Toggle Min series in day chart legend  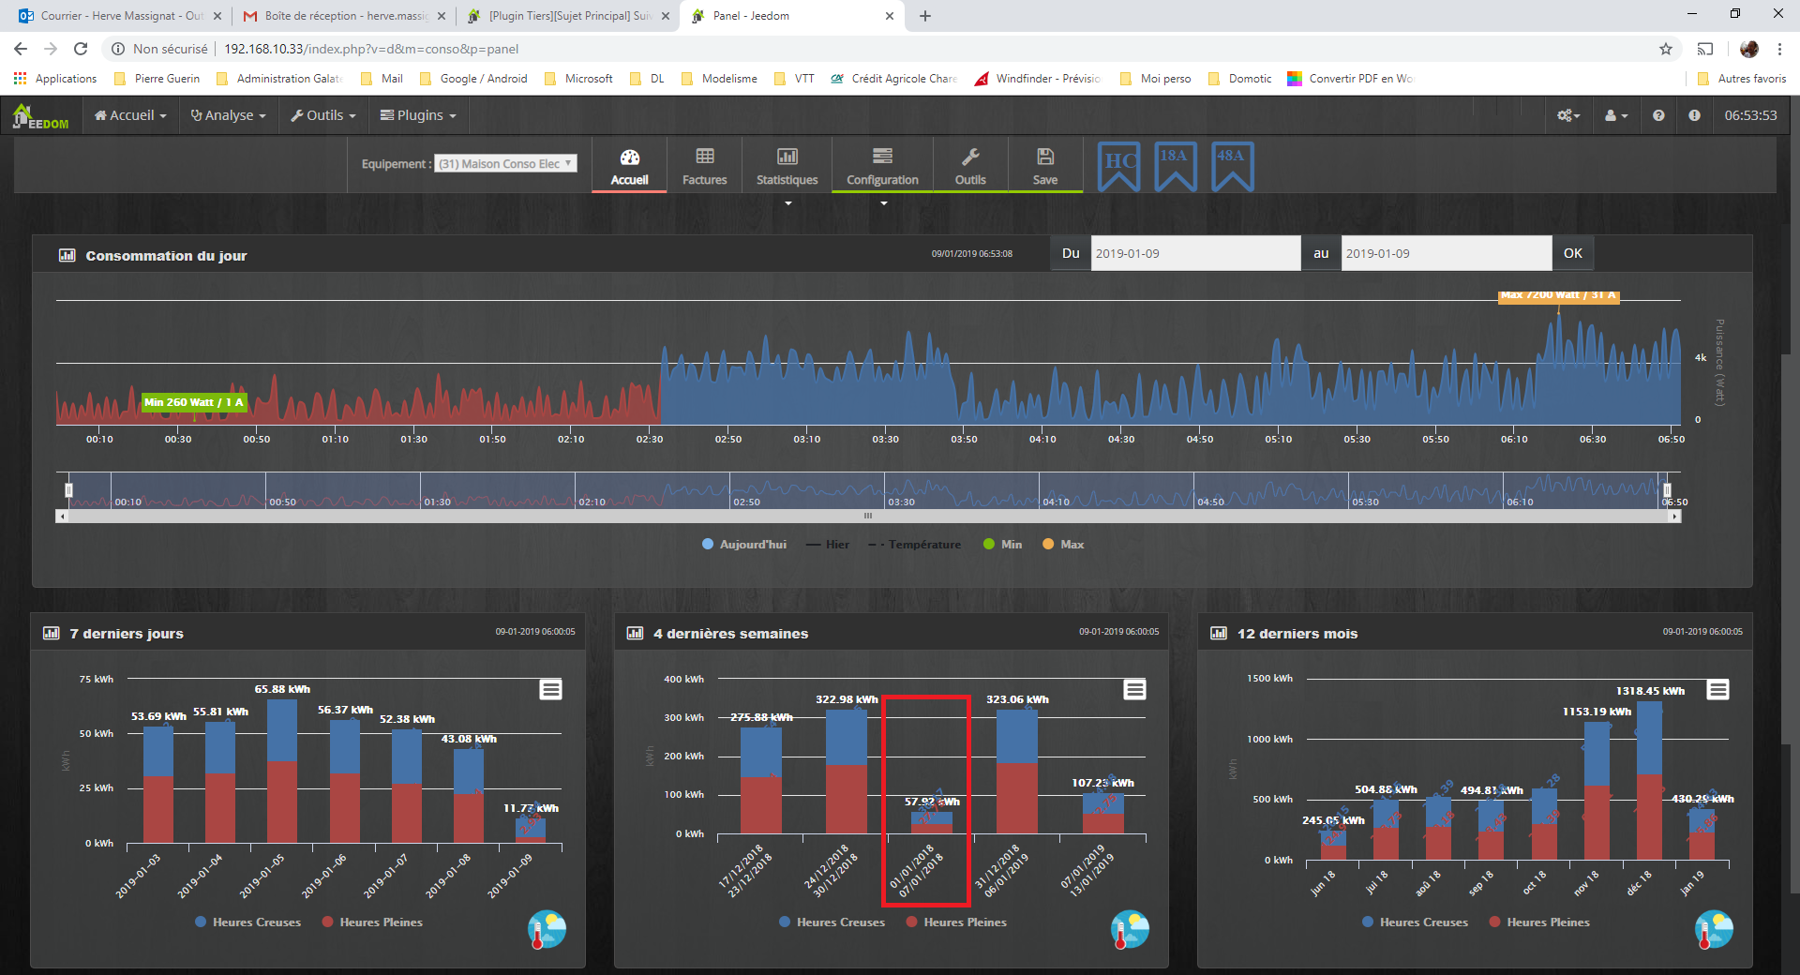pos(1002,545)
